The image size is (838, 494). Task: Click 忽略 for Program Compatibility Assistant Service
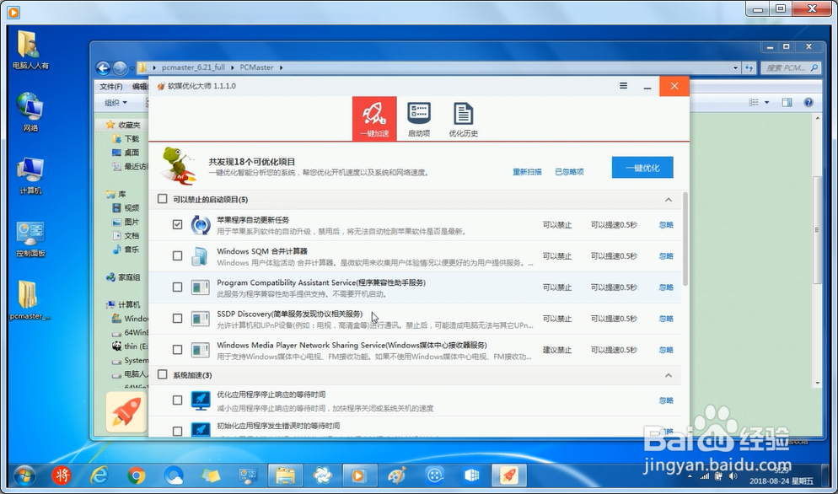(x=666, y=287)
